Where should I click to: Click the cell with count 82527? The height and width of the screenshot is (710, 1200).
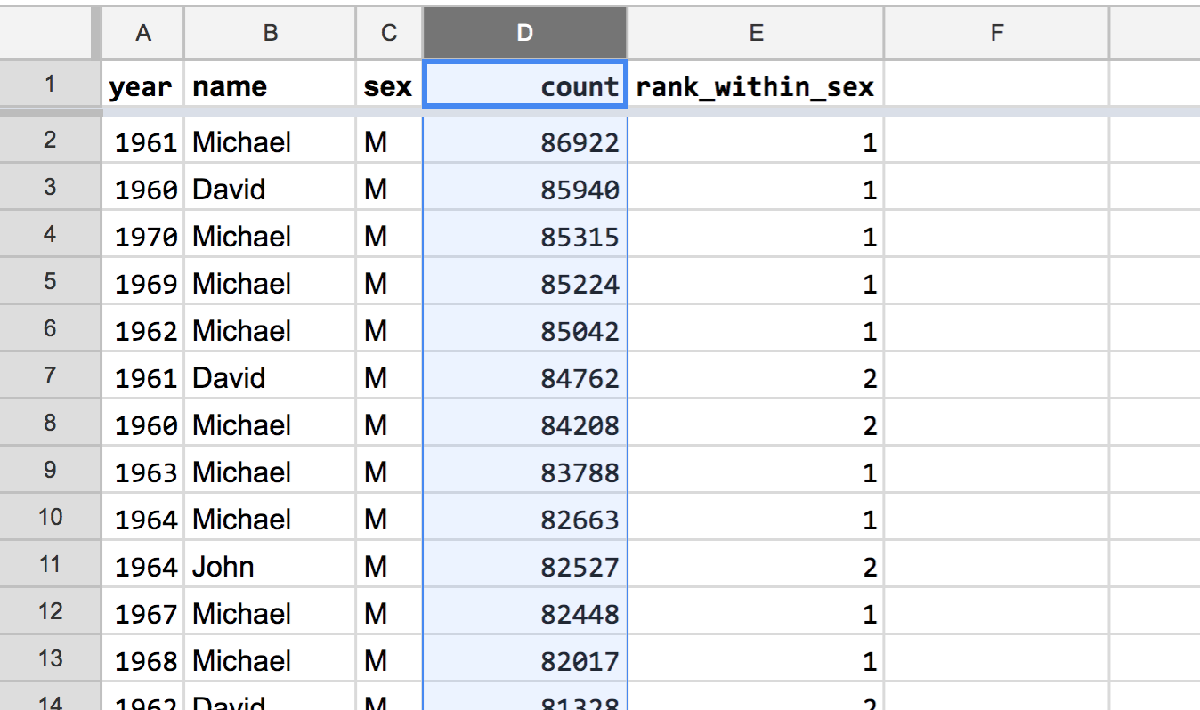525,566
